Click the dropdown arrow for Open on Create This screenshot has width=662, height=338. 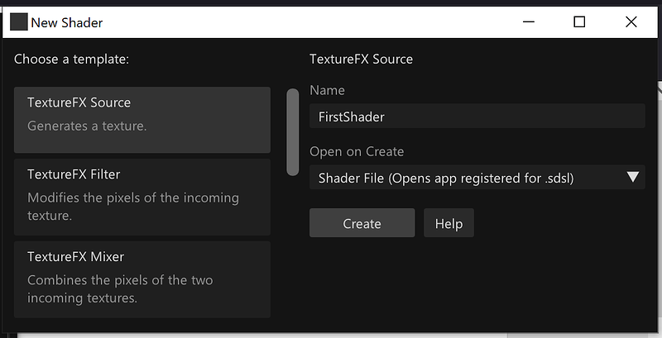(x=633, y=177)
